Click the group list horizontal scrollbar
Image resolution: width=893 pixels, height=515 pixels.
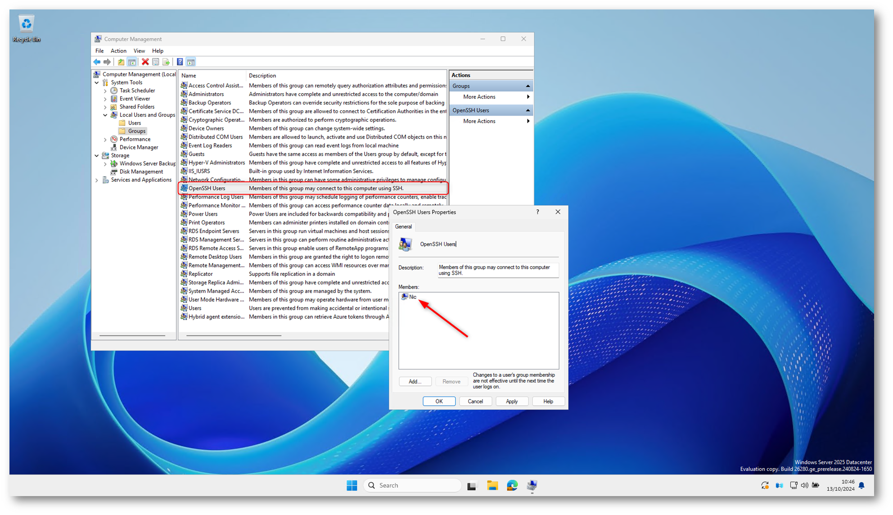234,335
